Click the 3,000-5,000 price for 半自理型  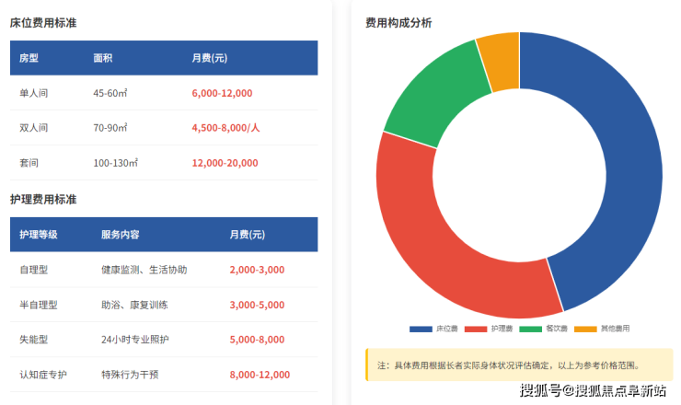click(257, 305)
